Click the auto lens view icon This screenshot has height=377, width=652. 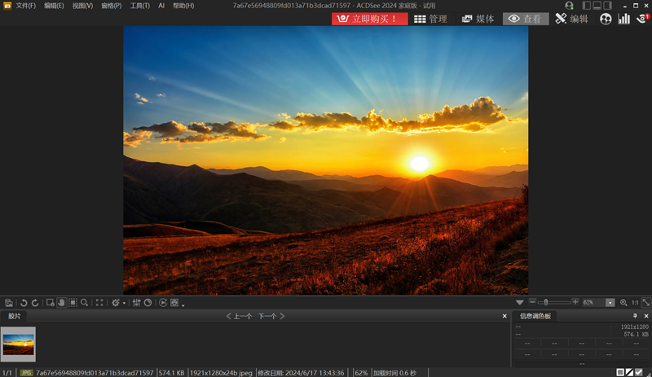[x=174, y=303]
